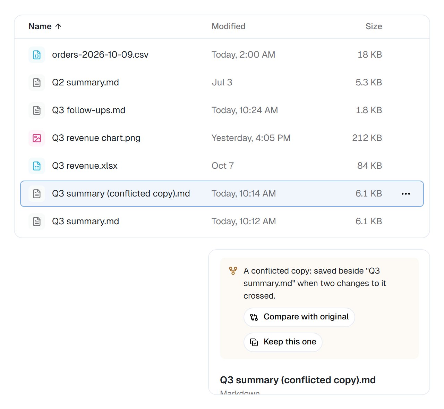The height and width of the screenshot is (409, 444).
Task: Click the 84 KB size value
Action: pyautogui.click(x=370, y=166)
